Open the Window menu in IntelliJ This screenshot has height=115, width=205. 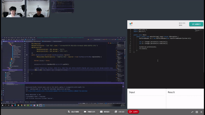click(31, 38)
